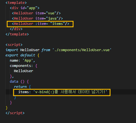Click the 'export default {' line
136x123 pixels.
22,55
